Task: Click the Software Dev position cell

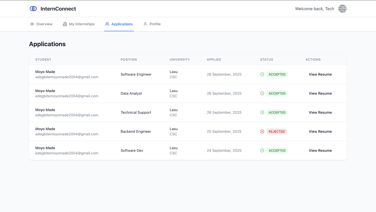Action: coord(132,150)
